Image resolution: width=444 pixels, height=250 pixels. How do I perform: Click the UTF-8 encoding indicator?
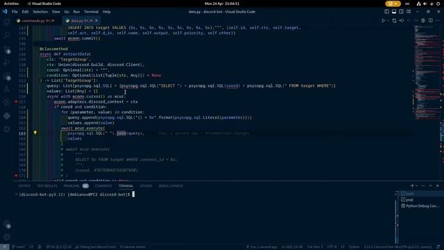(x=332, y=247)
